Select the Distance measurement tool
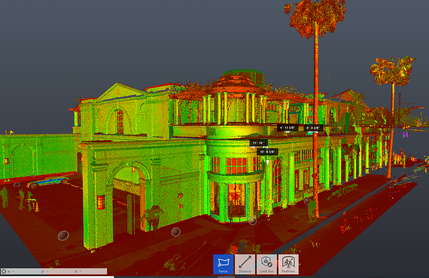The width and height of the screenshot is (429, 278). [x=245, y=264]
